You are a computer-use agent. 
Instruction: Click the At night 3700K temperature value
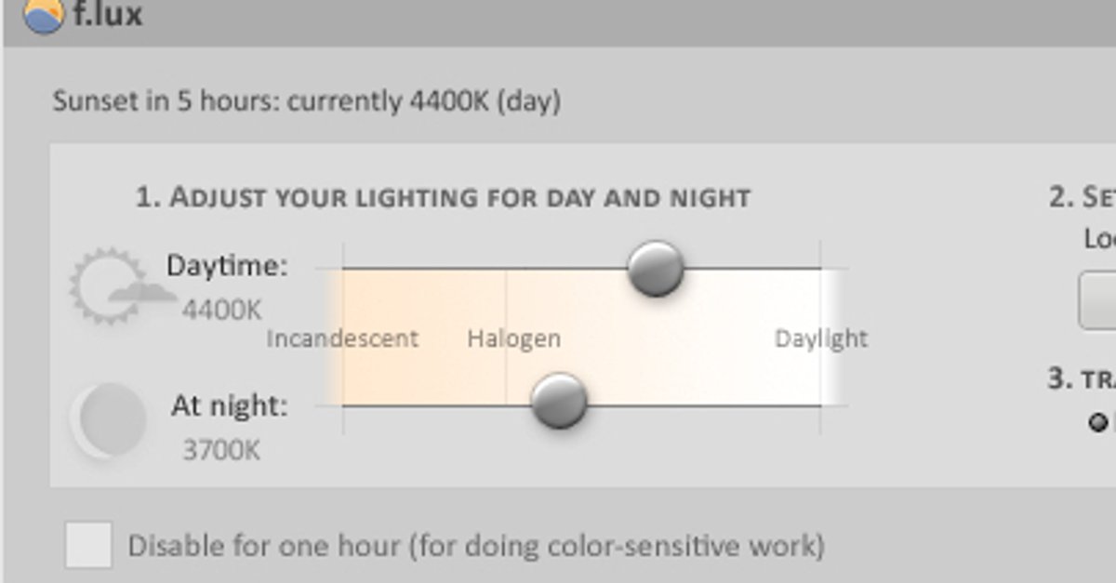click(221, 451)
